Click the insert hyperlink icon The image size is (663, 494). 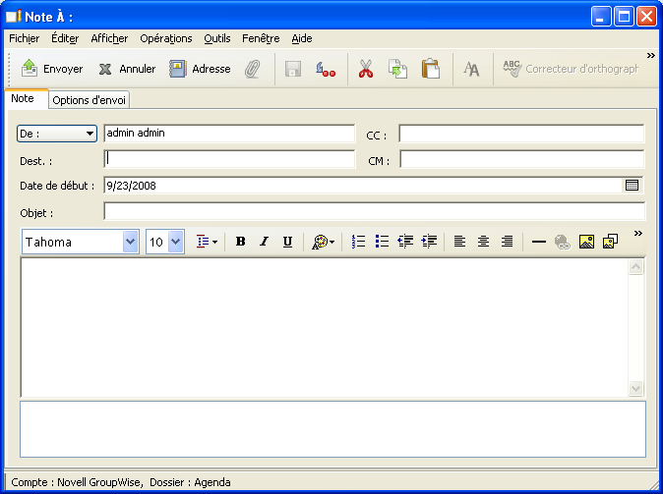(563, 242)
